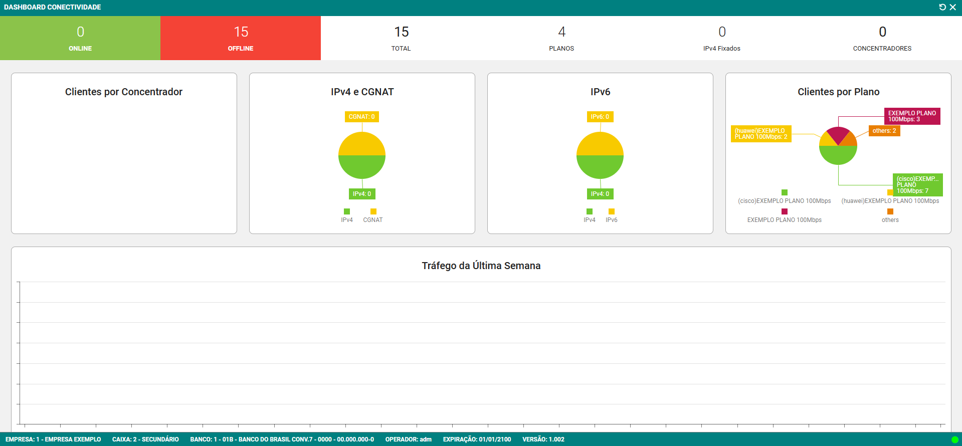
Task: Select the PLANOS counter tile
Action: 561,38
